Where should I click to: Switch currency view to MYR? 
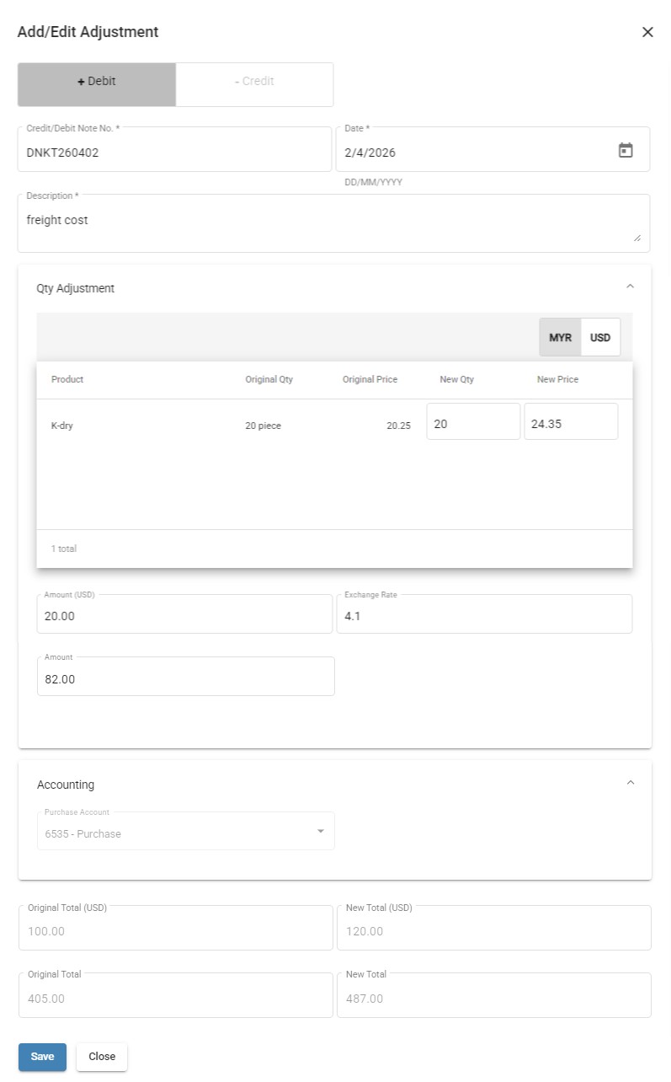(561, 337)
